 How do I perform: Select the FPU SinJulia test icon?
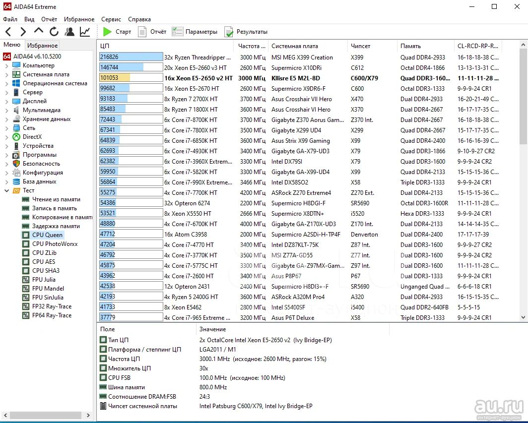point(26,298)
